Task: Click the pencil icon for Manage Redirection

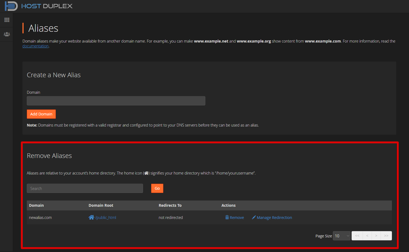Action: [x=254, y=217]
